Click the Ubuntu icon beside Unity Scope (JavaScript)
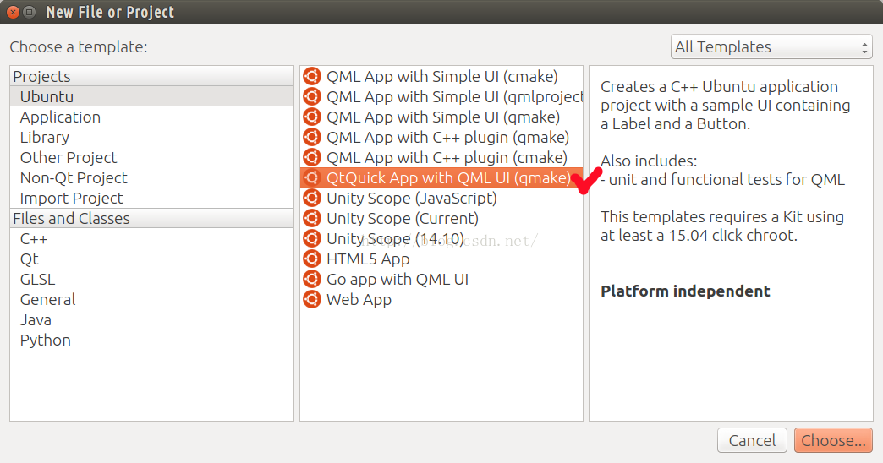 coord(312,198)
